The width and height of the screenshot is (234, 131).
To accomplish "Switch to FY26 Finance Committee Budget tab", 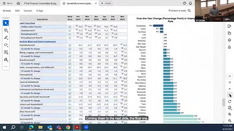I will click(41, 3).
